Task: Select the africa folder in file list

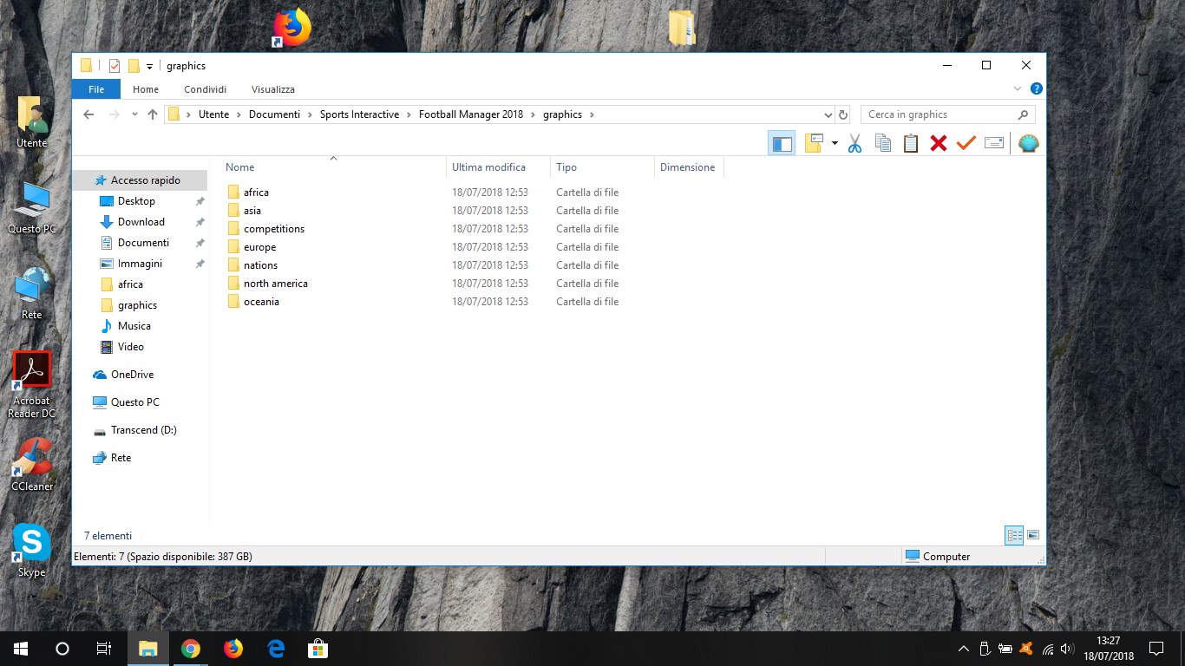Action: [x=256, y=193]
